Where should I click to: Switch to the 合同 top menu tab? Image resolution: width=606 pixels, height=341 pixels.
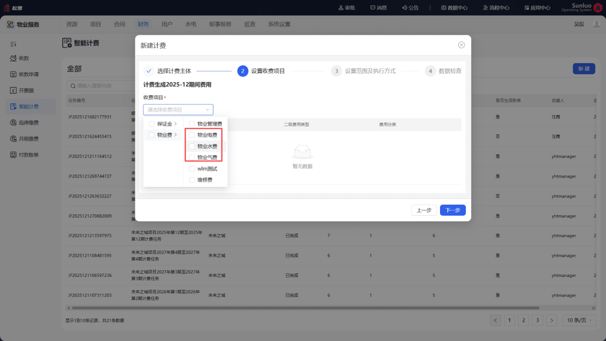[120, 24]
